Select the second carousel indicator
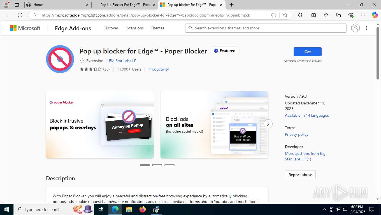This screenshot has width=381, height=215. [x=157, y=165]
